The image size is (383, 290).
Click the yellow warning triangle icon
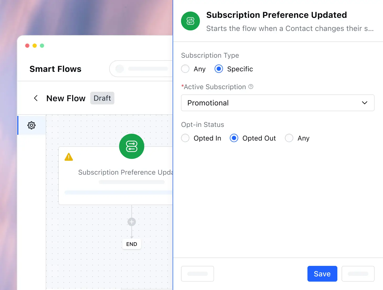(x=69, y=157)
